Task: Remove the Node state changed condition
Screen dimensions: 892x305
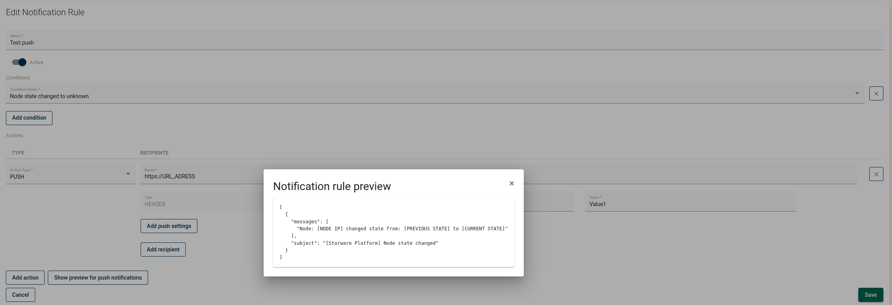Action: [x=876, y=94]
